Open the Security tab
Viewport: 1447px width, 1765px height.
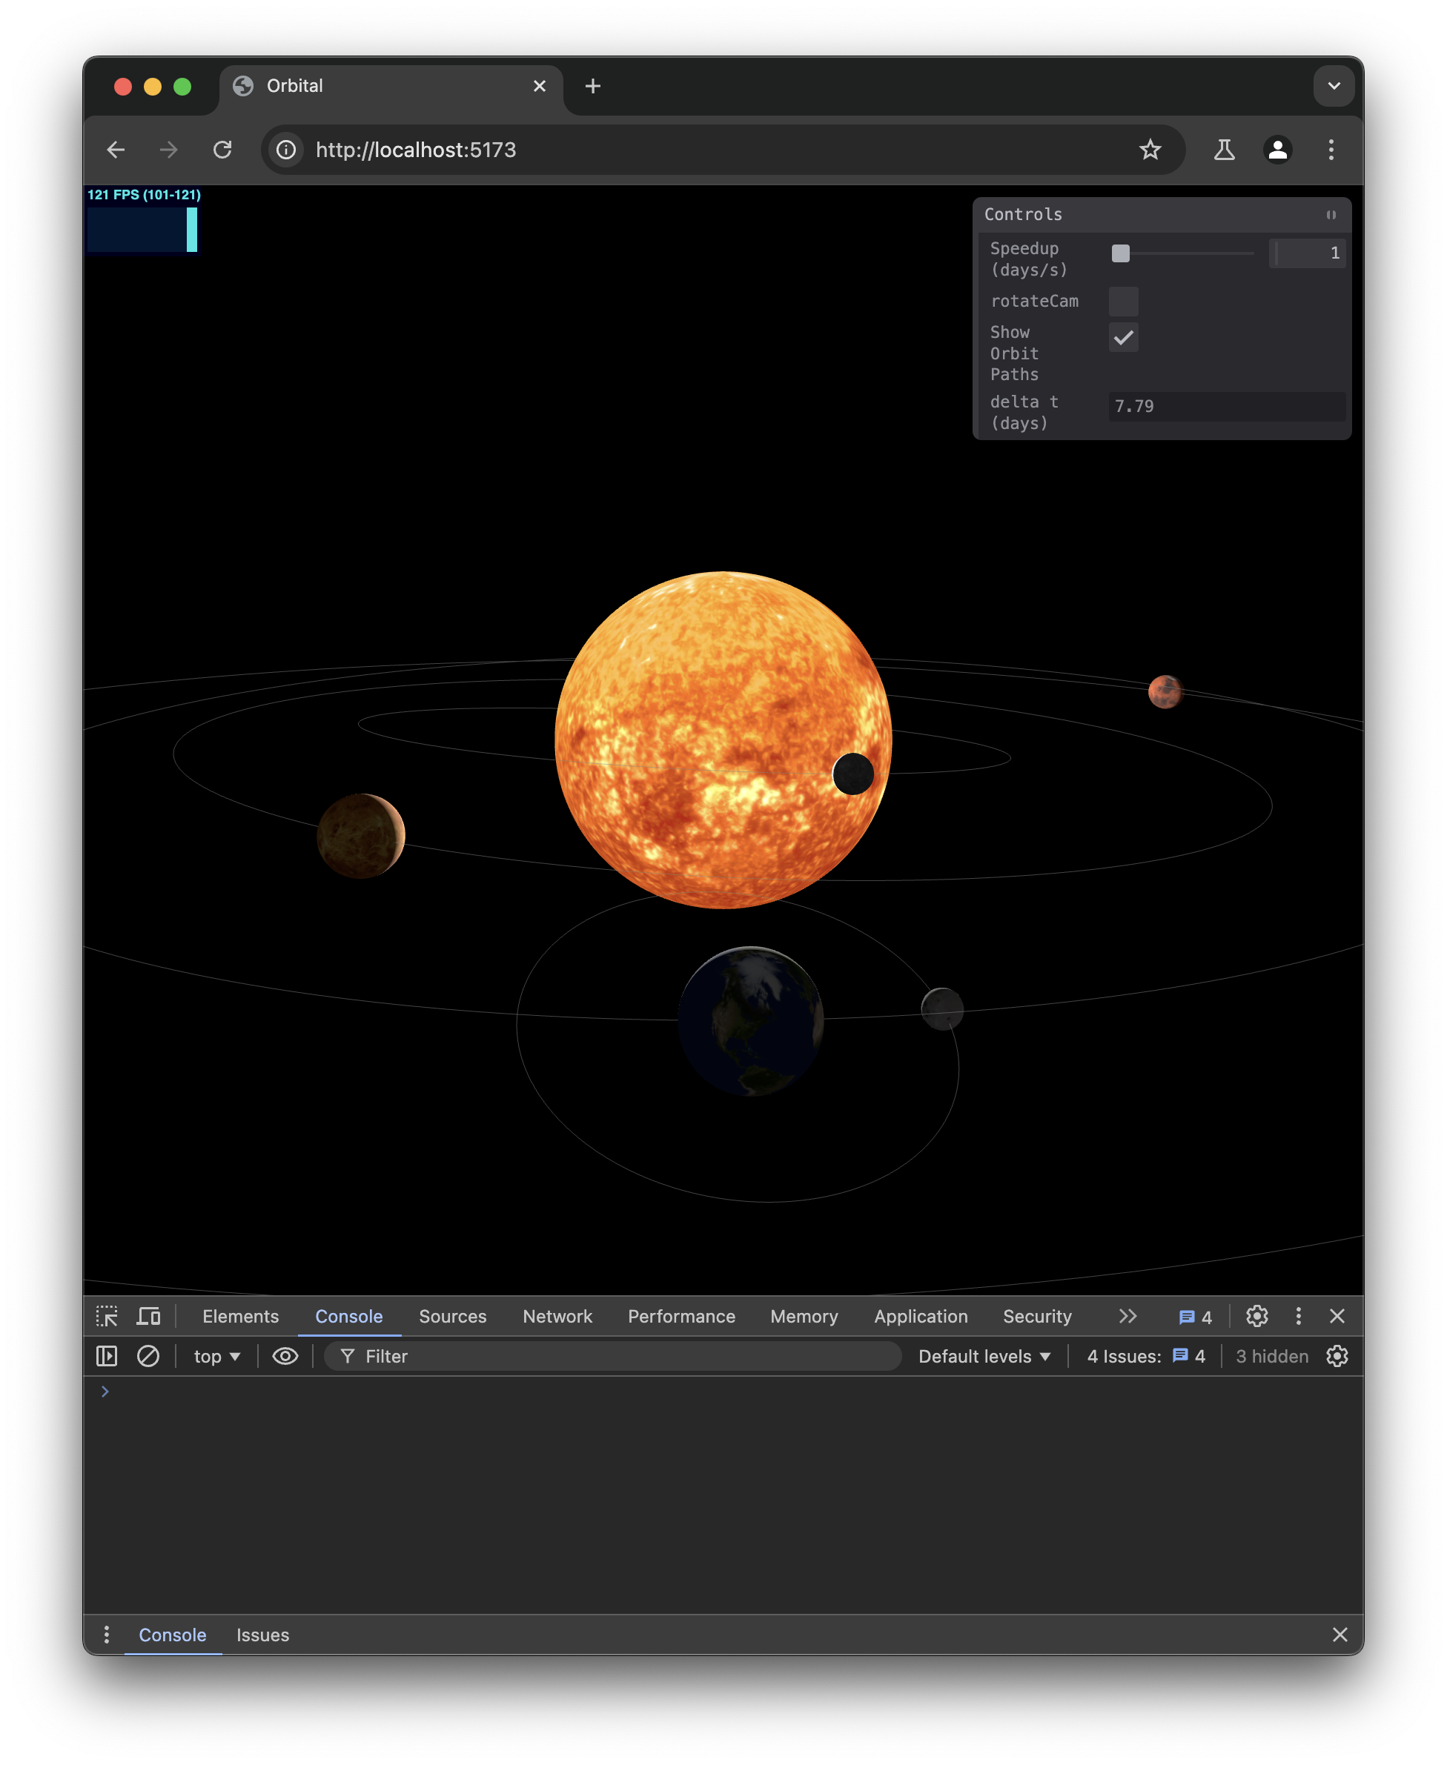pos(1037,1316)
